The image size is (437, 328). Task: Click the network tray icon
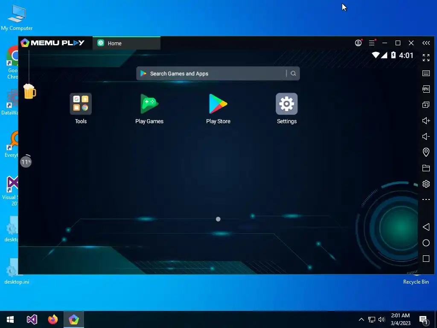tap(372, 319)
